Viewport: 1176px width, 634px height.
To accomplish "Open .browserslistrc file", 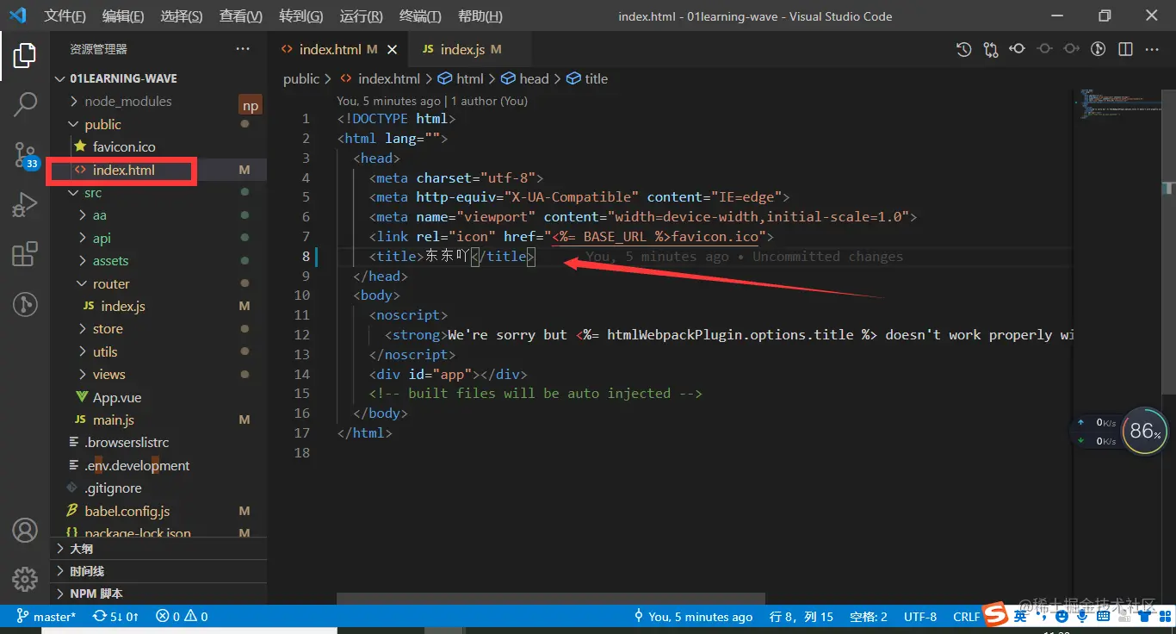I will click(158, 443).
